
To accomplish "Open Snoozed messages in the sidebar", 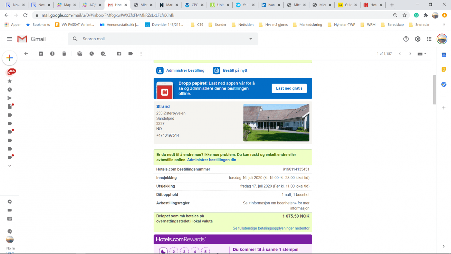I will click(x=10, y=90).
